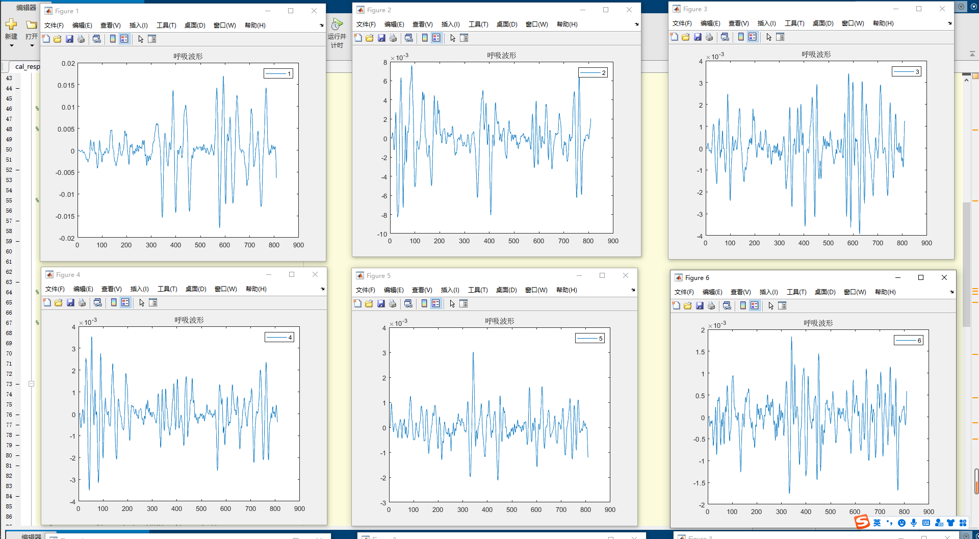Screen dimensions: 979x539
Task: Click legend box labeled 1 in Figure 1
Action: pyautogui.click(x=278, y=73)
